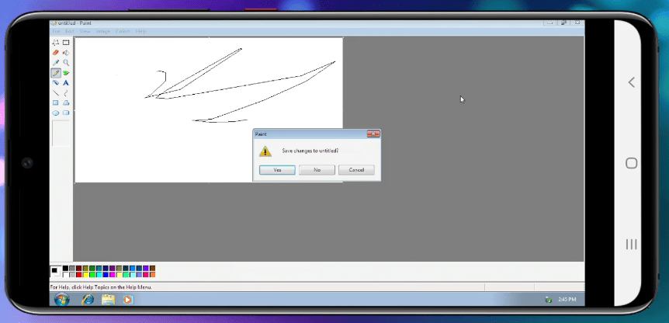Choose the Eraser tool
669x323 pixels.
[55, 53]
